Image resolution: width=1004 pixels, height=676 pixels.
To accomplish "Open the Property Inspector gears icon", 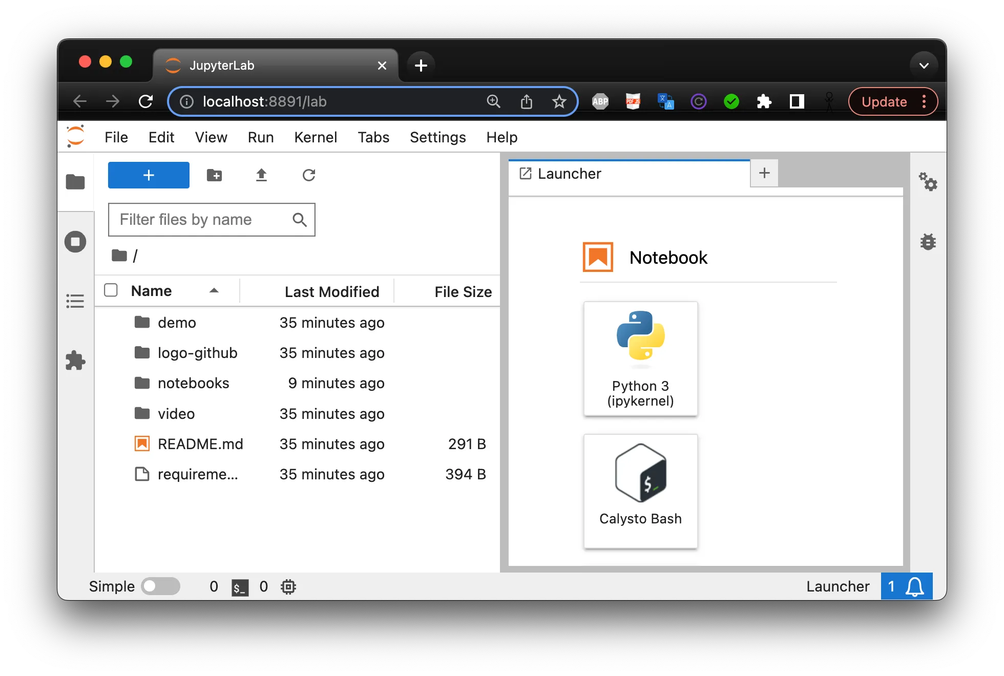I will (928, 182).
